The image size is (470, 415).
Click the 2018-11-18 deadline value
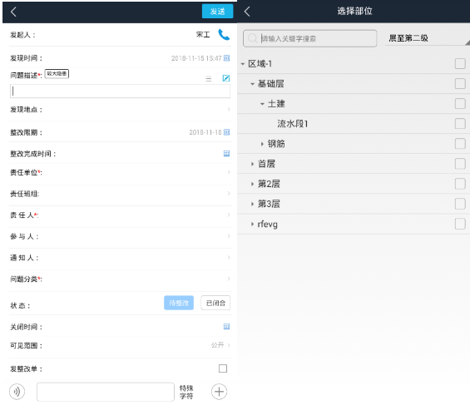click(205, 132)
